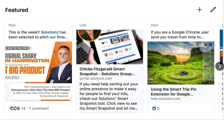
Task: View the like reaction icon on Chrome post
Action: tap(154, 108)
